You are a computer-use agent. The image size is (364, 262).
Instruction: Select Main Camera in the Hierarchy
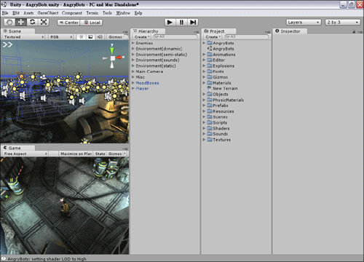click(149, 71)
